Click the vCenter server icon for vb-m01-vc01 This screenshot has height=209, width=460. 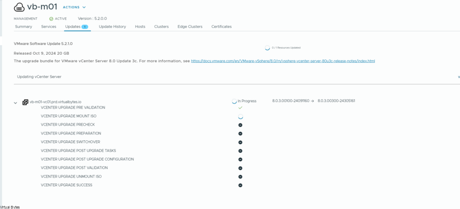point(25,102)
